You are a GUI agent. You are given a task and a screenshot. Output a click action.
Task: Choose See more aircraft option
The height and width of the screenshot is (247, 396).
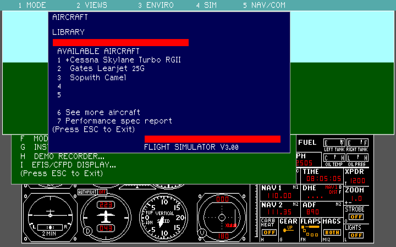point(98,113)
